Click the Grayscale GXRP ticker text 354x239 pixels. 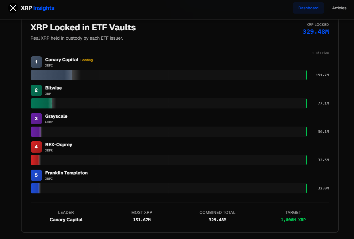click(49, 122)
